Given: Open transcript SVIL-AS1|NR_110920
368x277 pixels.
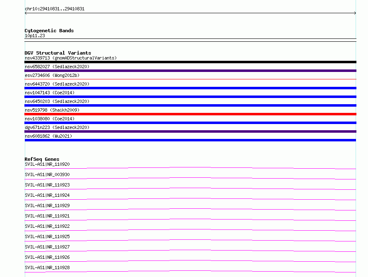Looking at the screenshot, I should click(x=47, y=164).
